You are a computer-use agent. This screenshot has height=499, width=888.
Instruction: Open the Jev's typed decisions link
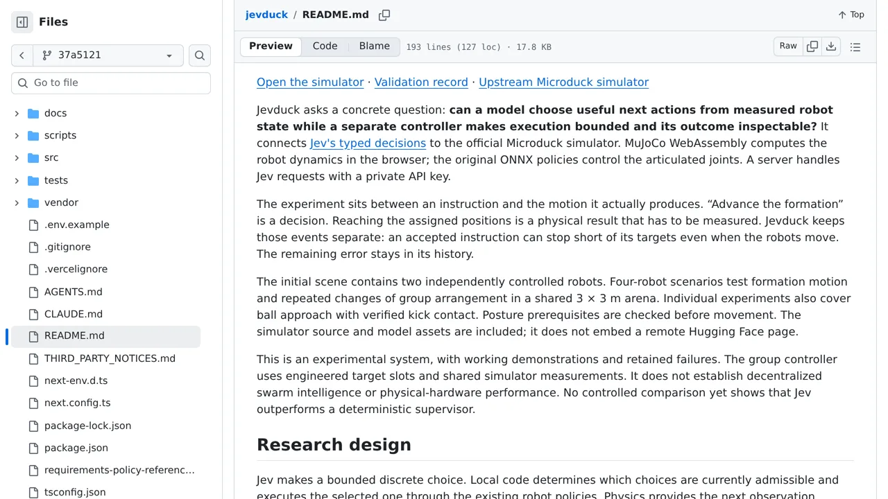368,143
